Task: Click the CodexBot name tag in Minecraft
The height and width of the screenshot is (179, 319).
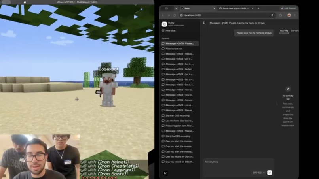Action: (108, 69)
